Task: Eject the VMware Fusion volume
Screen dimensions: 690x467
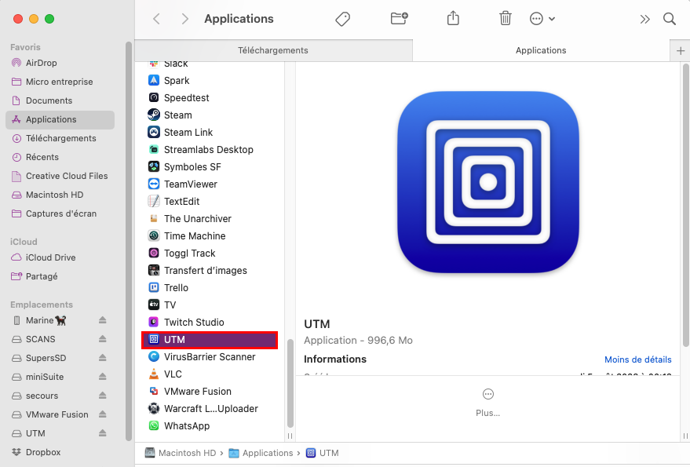Action: pyautogui.click(x=103, y=414)
